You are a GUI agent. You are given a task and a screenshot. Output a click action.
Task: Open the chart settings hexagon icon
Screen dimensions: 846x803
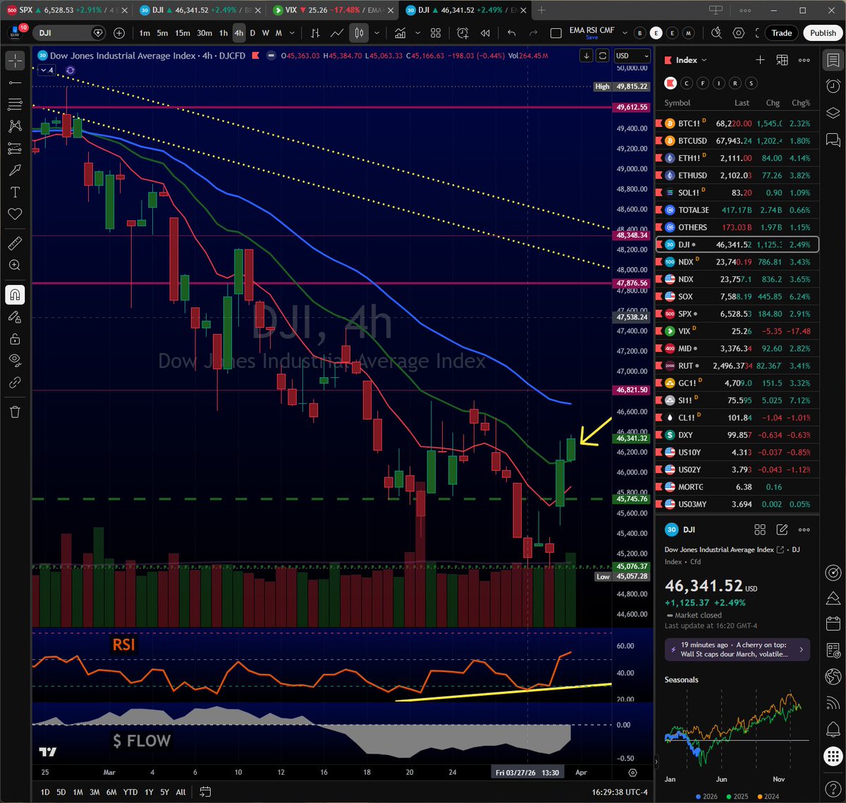click(739, 33)
